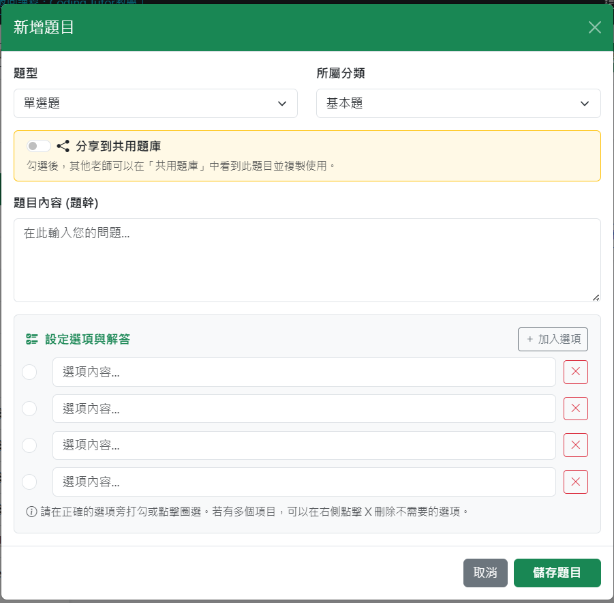Image resolution: width=614 pixels, height=603 pixels.
Task: Enable the 分享到共用題庫 toggle switch
Action: pyautogui.click(x=39, y=146)
